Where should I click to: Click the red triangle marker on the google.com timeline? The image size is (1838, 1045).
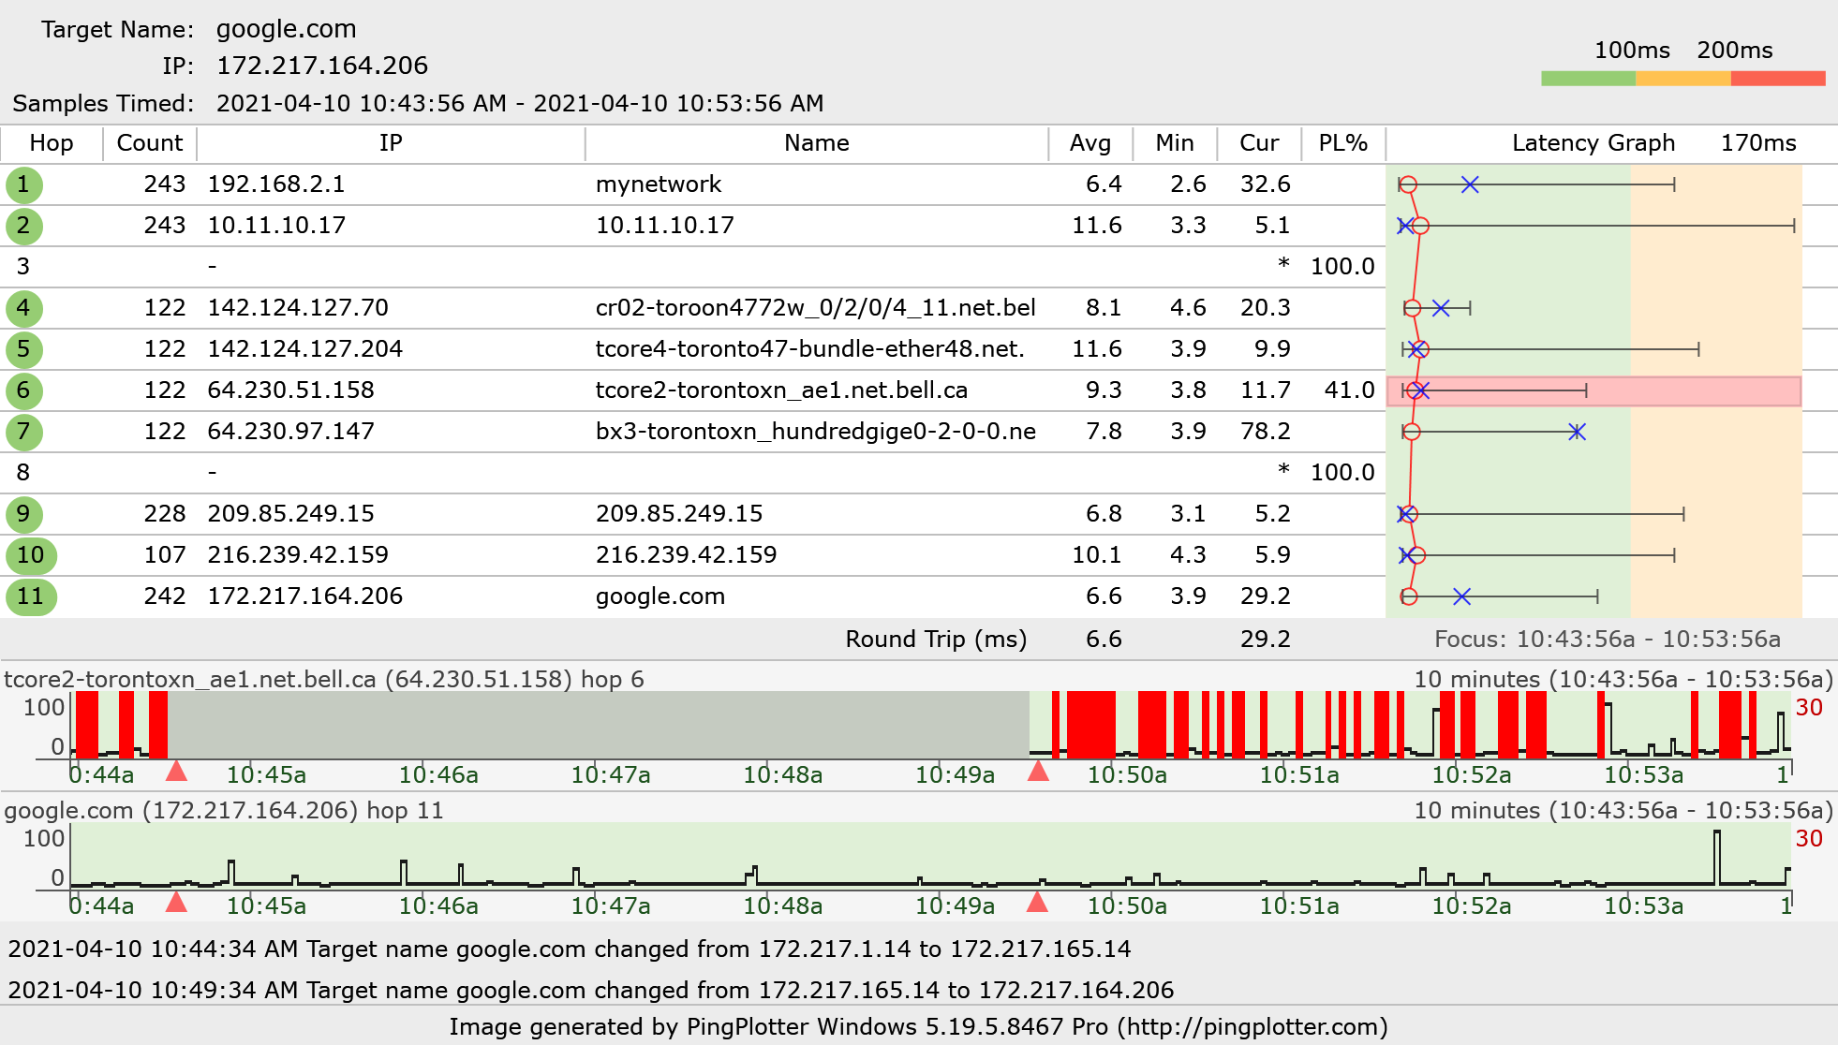pyautogui.click(x=176, y=903)
